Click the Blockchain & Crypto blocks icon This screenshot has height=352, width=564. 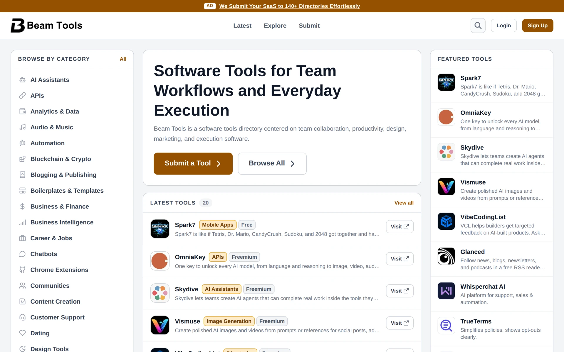(22, 159)
